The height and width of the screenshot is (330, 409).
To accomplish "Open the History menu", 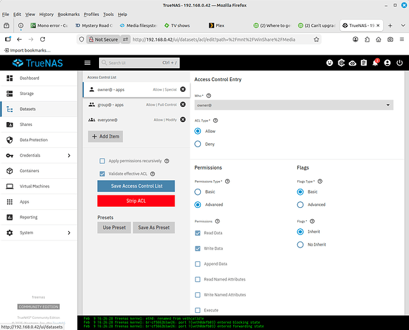I will 46,15.
